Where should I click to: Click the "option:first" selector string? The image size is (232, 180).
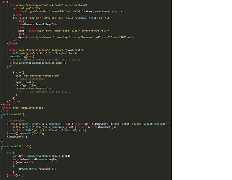(42, 130)
